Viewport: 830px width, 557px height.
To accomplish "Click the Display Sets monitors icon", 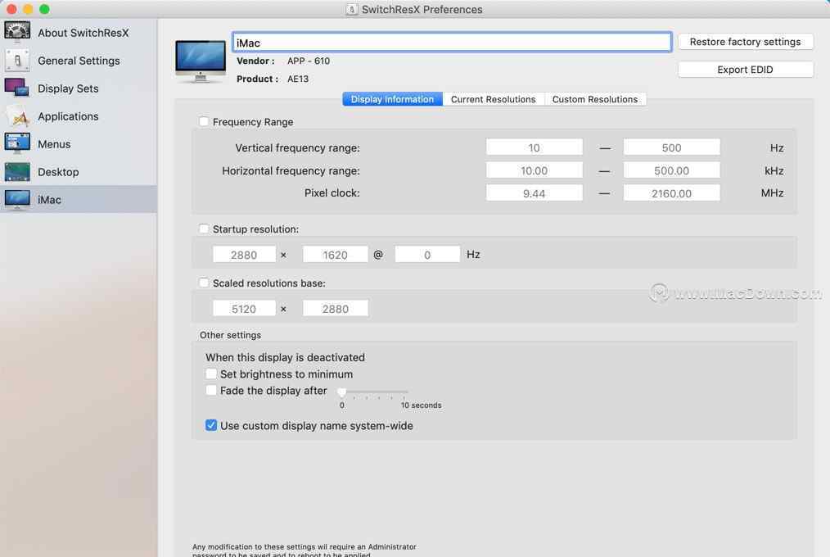I will (17, 88).
